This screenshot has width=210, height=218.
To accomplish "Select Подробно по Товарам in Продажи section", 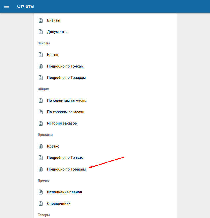I will coord(66,169).
